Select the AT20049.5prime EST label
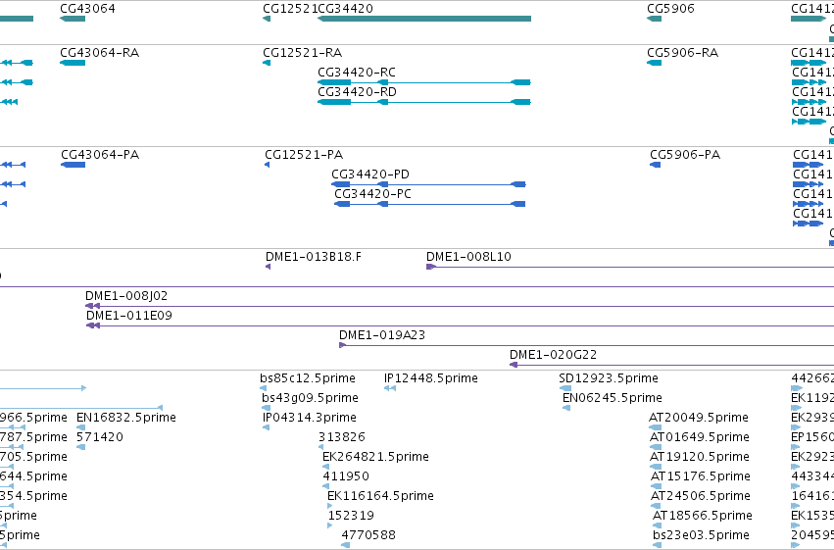834x550 pixels. [x=699, y=418]
